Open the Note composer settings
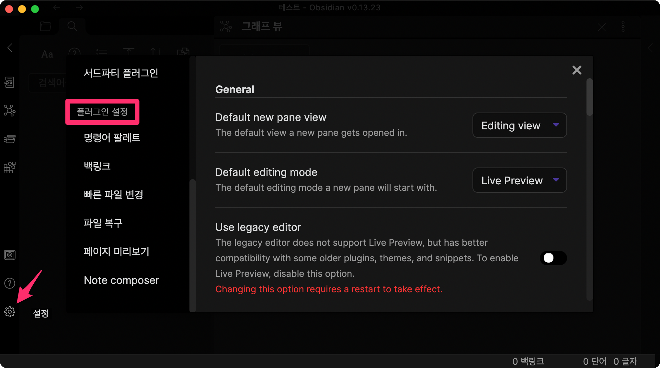660x368 pixels. click(121, 280)
